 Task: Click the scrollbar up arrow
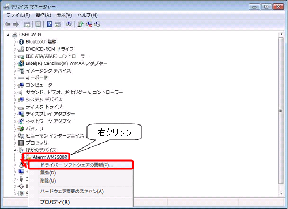pos(281,34)
